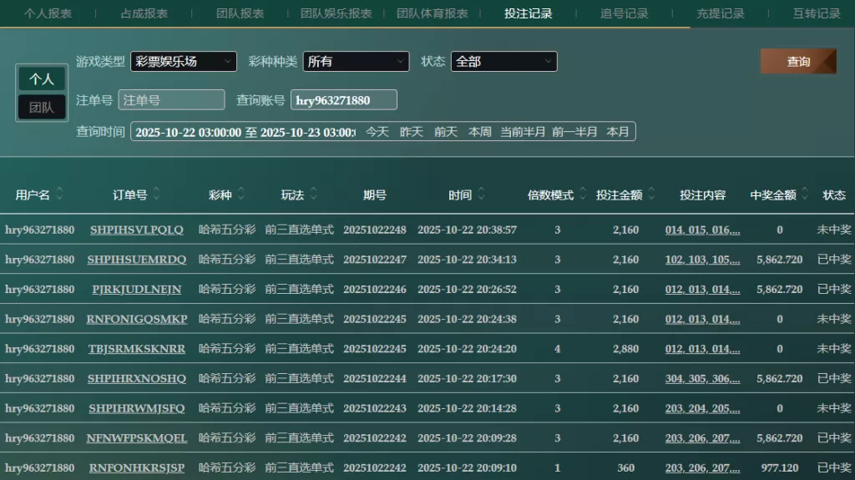The height and width of the screenshot is (480, 855).
Task: Select the 个人 view toggle
Action: click(x=42, y=79)
